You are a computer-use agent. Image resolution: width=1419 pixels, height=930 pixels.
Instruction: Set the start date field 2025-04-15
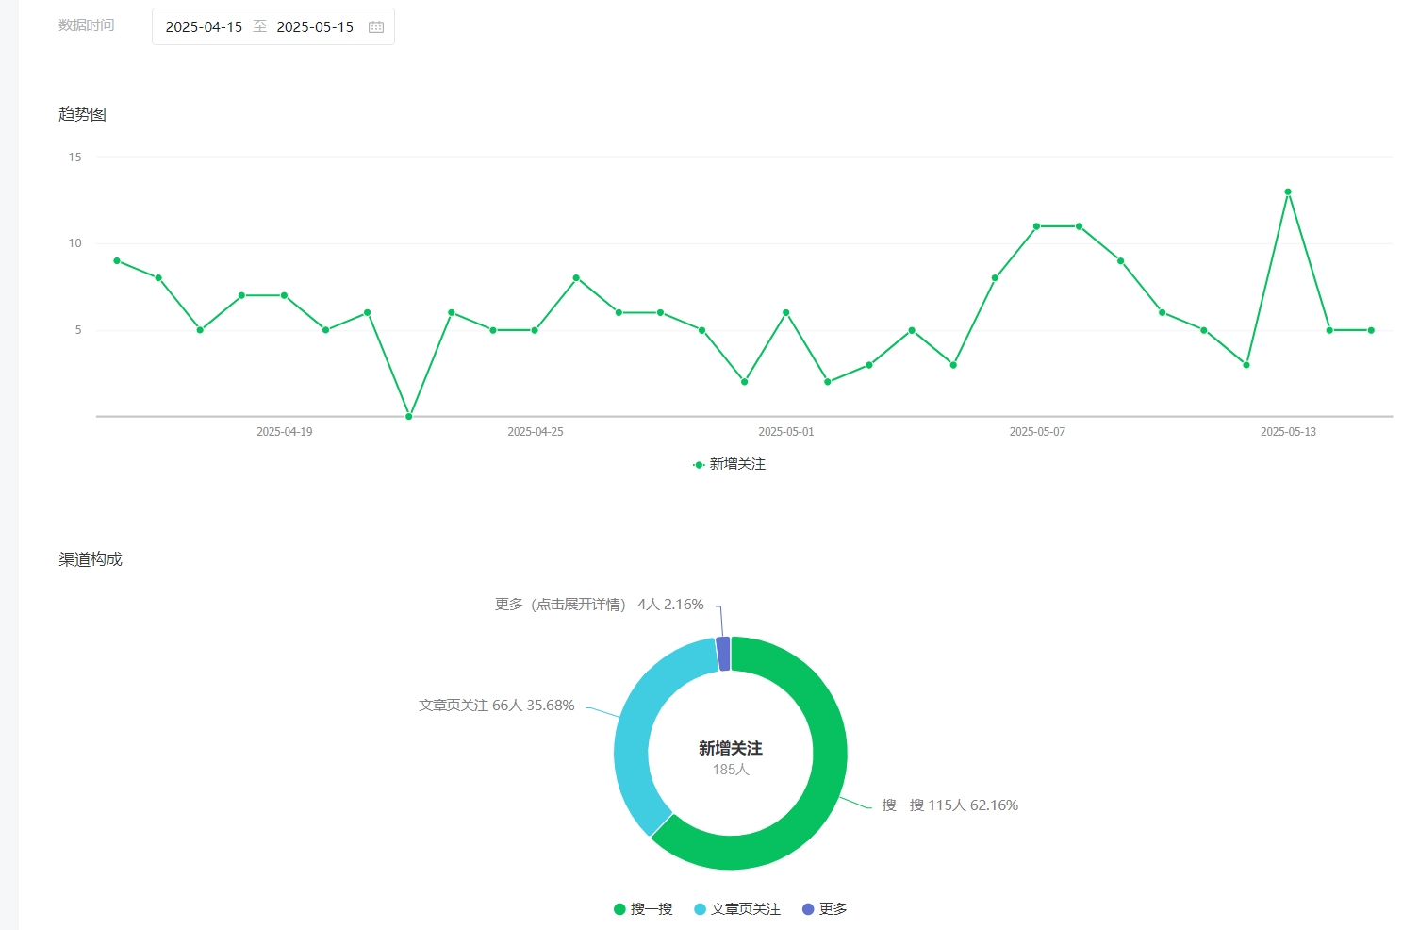204,27
